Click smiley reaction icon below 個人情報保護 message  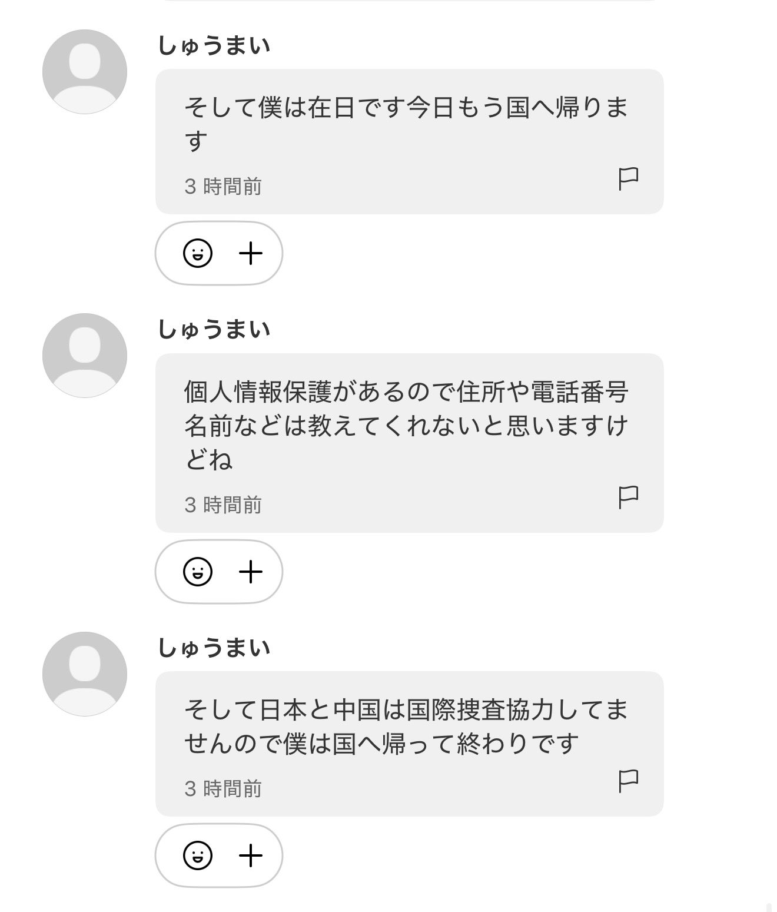point(198,572)
